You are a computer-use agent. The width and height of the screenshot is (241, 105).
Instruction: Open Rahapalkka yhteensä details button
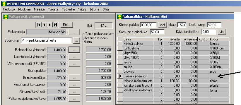pos(74,50)
